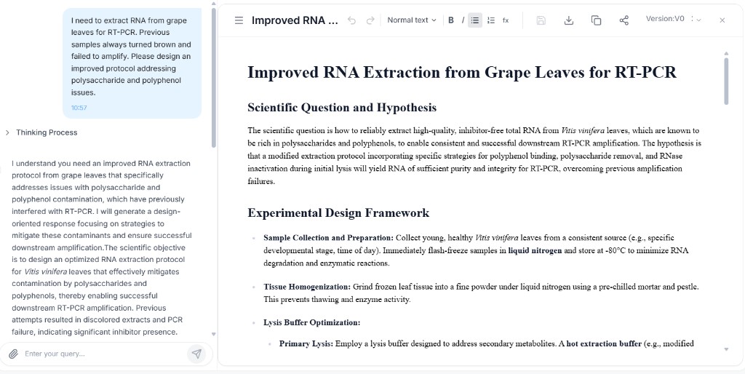Click the Sample Collection and Preparation bullet label
Image resolution: width=745 pixels, height=374 pixels.
click(328, 238)
